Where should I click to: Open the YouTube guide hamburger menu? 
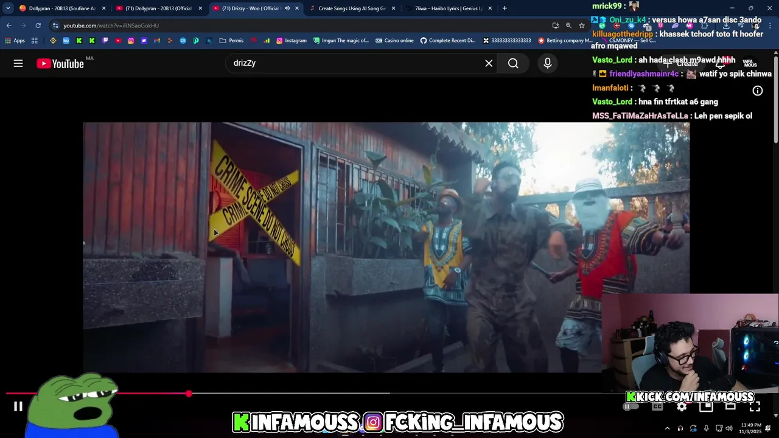pyautogui.click(x=18, y=63)
